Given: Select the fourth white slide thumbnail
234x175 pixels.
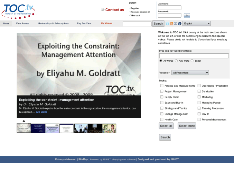Looking at the screenshot, I should pos(66,128).
